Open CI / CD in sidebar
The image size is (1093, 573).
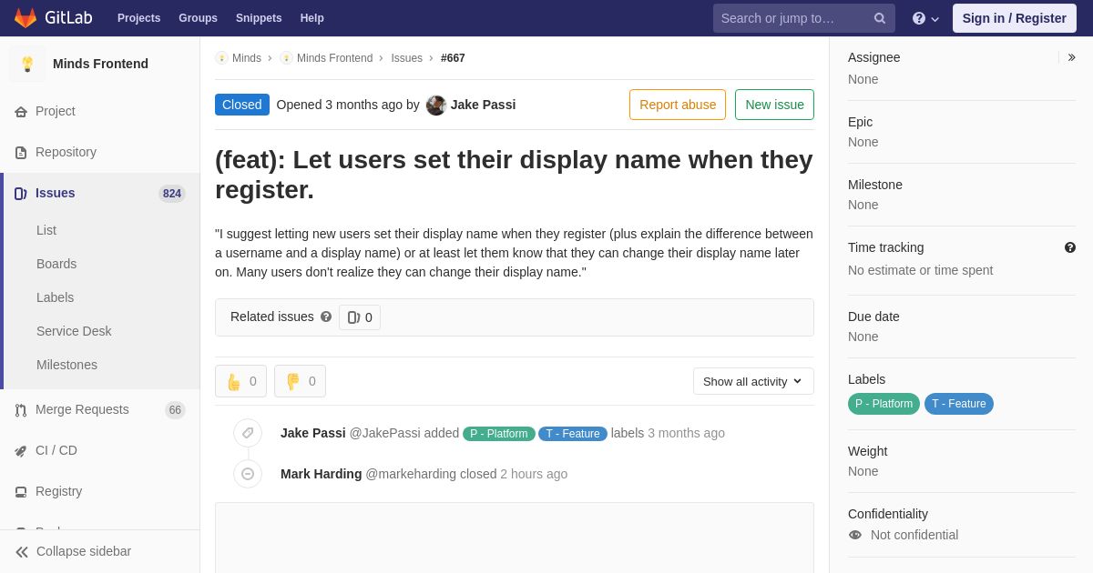pyautogui.click(x=56, y=450)
